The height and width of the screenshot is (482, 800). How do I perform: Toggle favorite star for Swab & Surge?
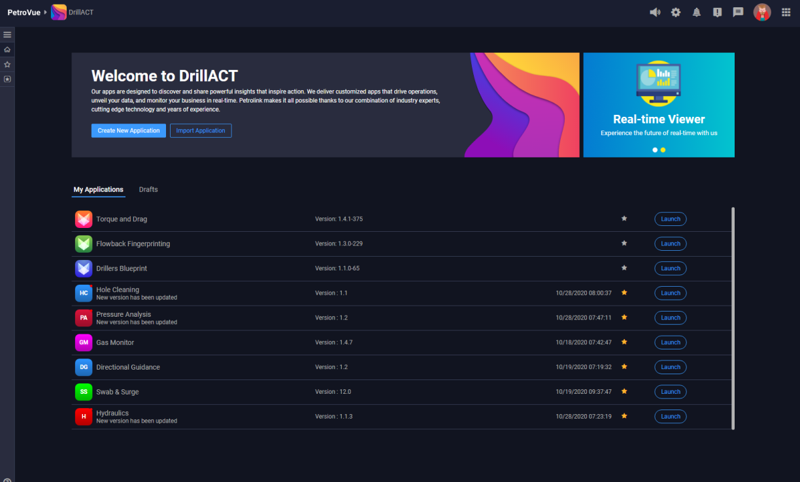[624, 391]
